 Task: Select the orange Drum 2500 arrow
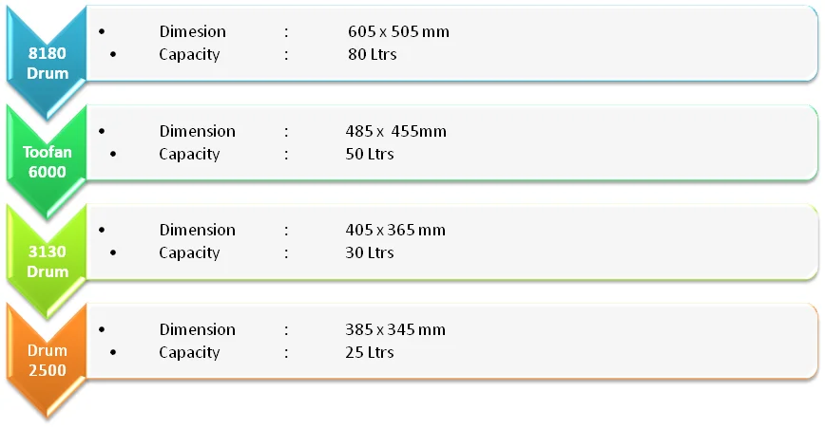coord(48,361)
